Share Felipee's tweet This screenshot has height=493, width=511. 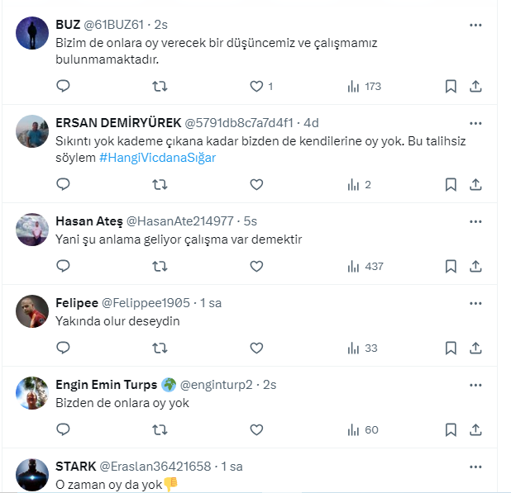point(476,348)
